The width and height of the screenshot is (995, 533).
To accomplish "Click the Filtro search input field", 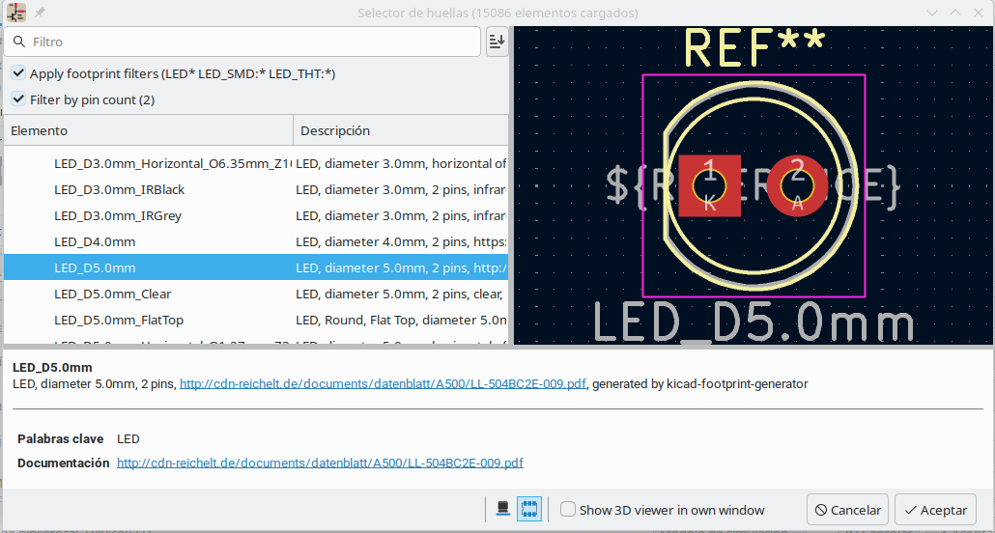I will [x=251, y=42].
